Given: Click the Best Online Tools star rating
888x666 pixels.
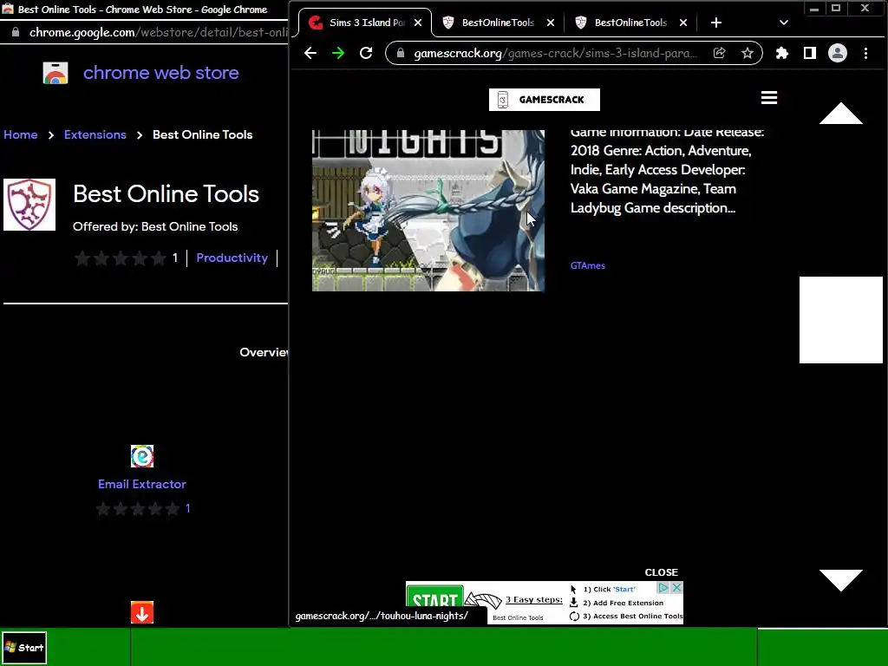Looking at the screenshot, I should [120, 258].
